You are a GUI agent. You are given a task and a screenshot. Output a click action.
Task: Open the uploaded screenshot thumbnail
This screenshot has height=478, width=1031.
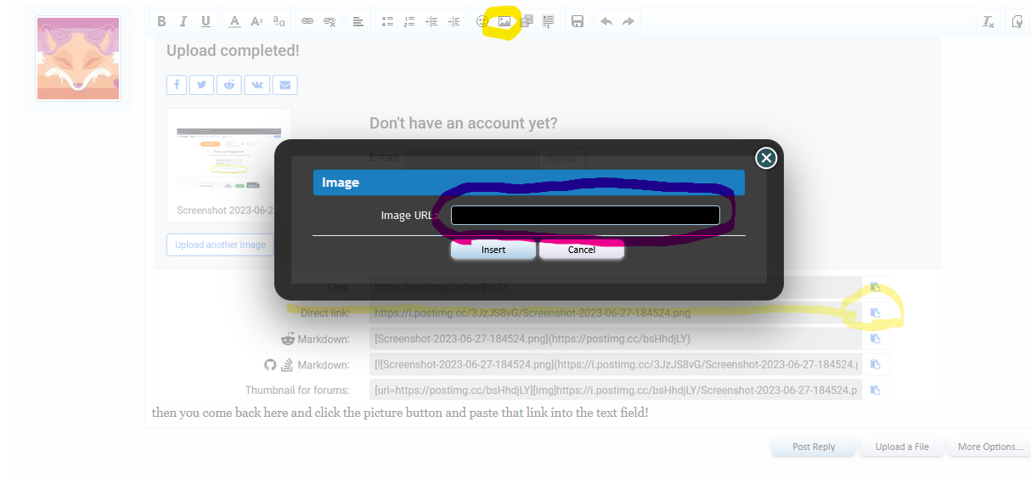pos(228,157)
